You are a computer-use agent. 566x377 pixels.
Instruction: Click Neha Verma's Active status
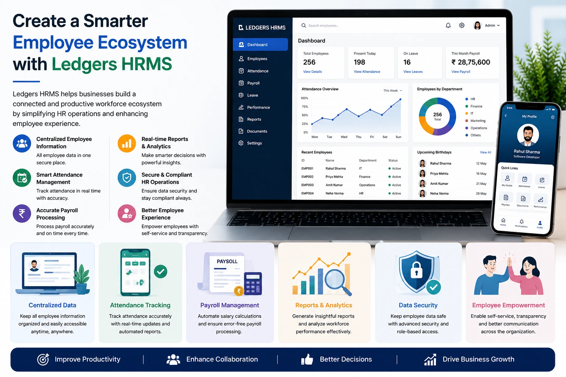(x=395, y=193)
